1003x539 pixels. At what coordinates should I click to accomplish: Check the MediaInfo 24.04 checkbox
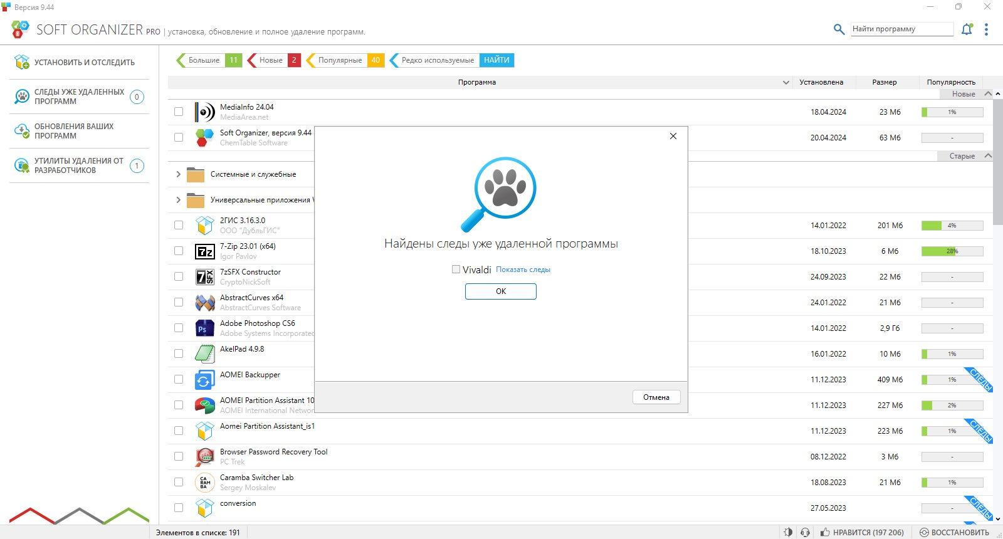coord(179,112)
